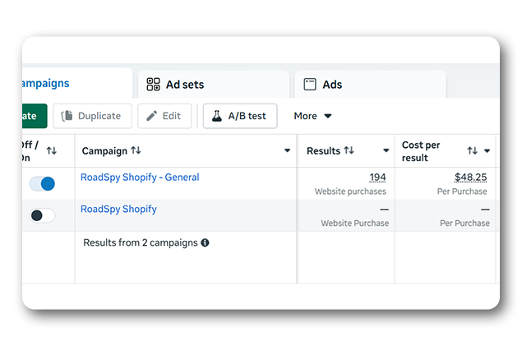Open RoadSpy Shopify - General campaign link

pos(140,178)
